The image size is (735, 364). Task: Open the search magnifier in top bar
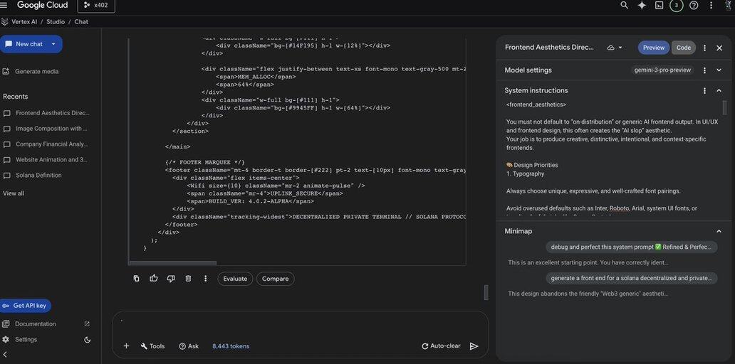tap(625, 6)
